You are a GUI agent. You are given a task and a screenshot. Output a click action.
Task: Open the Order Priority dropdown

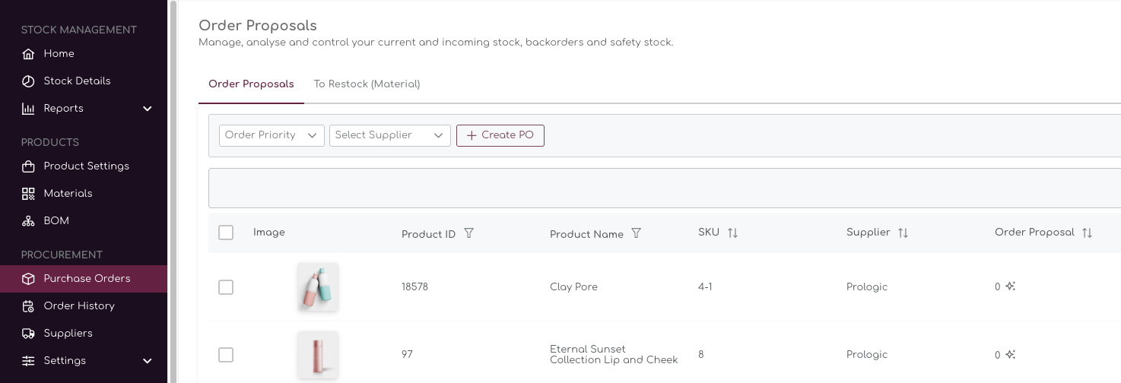click(x=272, y=135)
